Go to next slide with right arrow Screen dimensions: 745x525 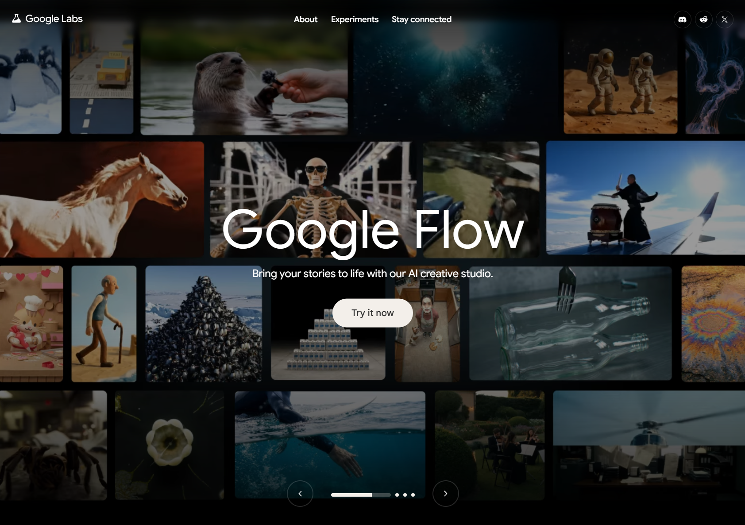coord(445,494)
